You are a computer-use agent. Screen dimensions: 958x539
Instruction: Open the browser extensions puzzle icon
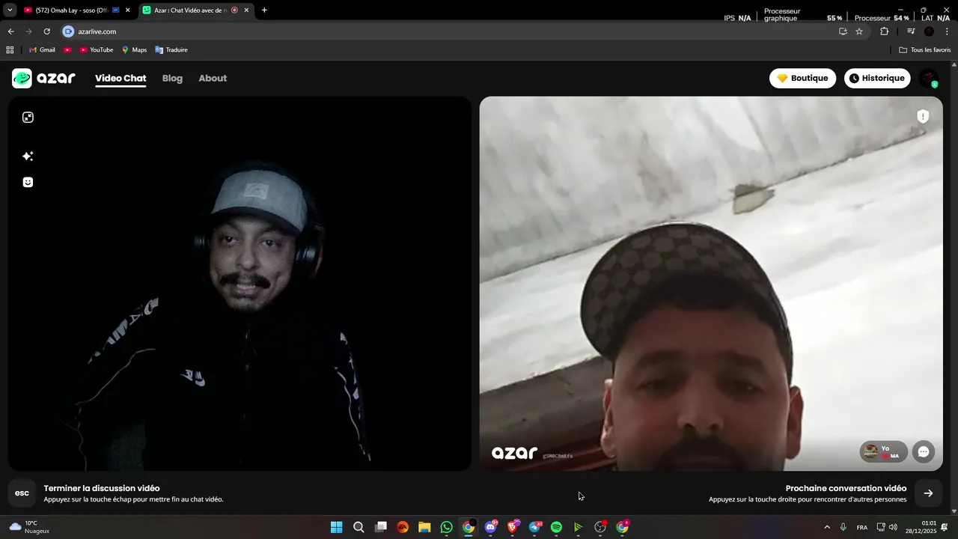point(884,31)
